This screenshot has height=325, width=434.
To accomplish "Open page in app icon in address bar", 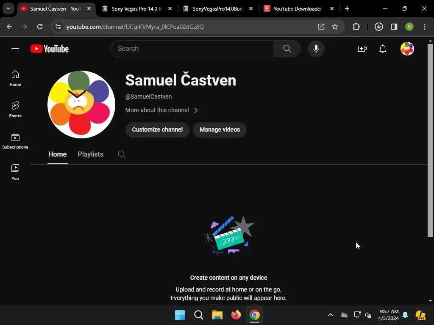I will click(x=321, y=27).
